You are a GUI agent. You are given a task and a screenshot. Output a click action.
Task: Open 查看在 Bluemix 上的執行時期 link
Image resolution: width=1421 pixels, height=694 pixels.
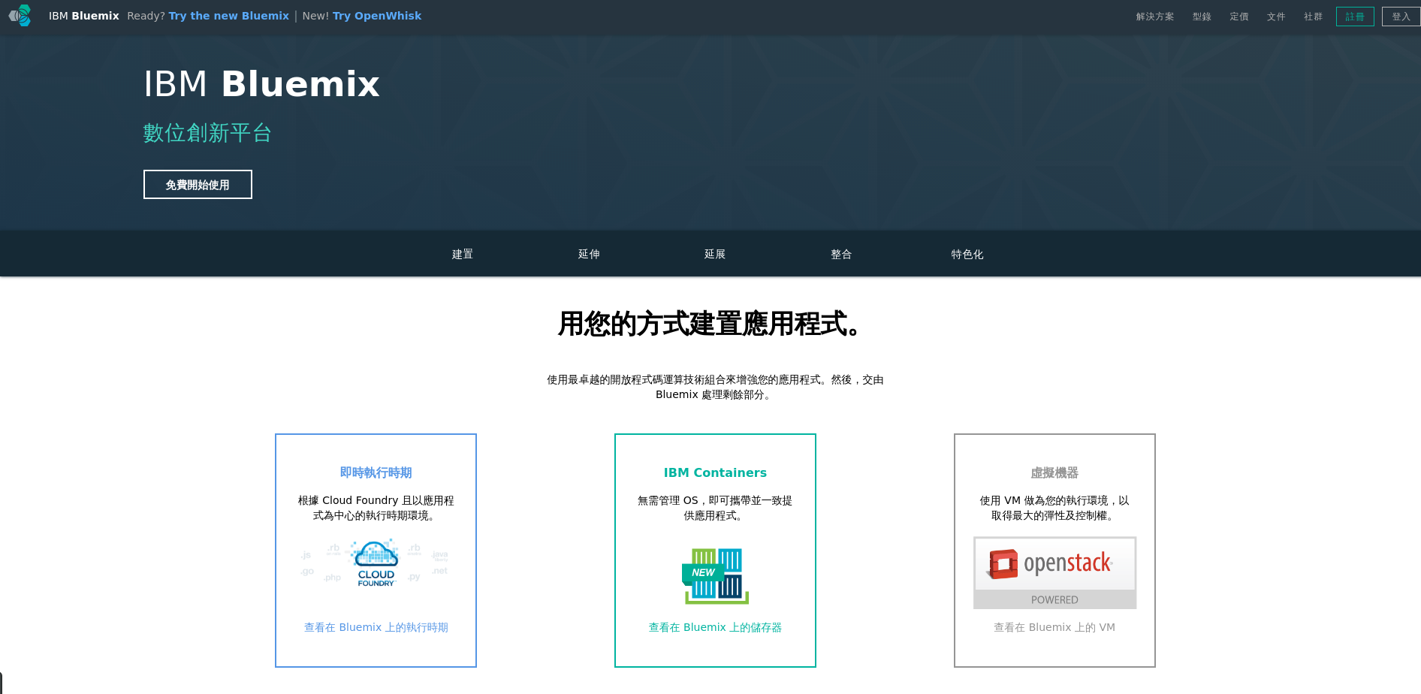[376, 627]
